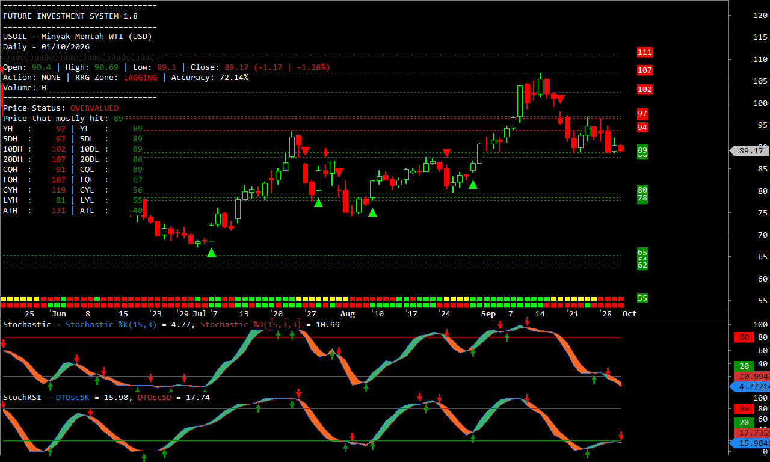Click the DTOscSD = 17.74 label

tap(174, 398)
